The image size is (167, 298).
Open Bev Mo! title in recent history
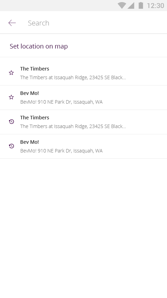pyautogui.click(x=30, y=142)
